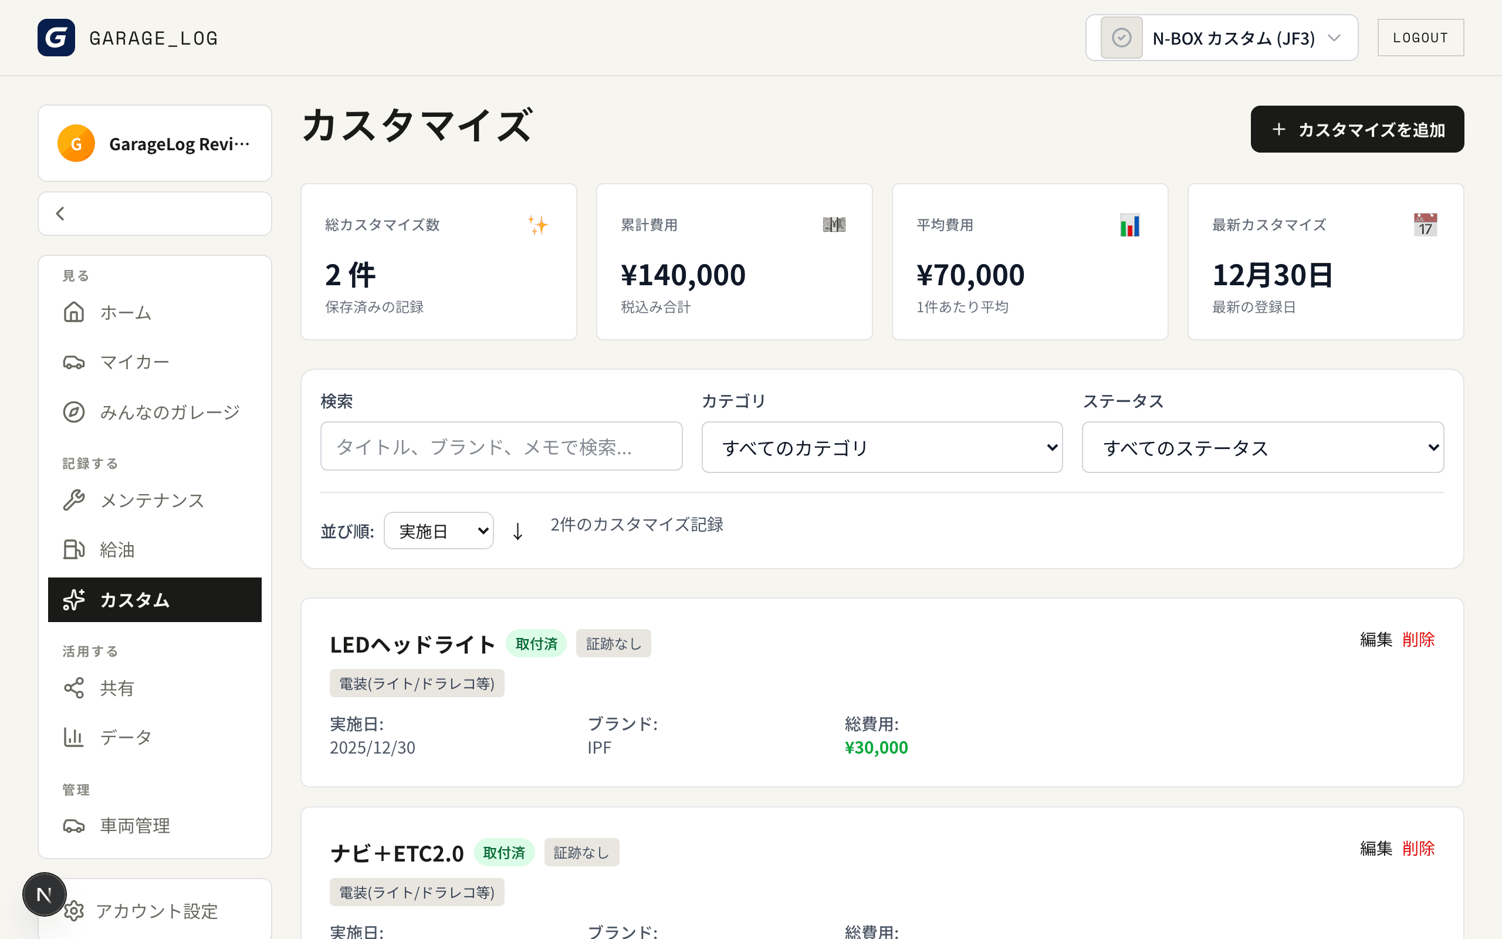Open みんなのガレージ page
This screenshot has width=1502, height=939.
(x=155, y=412)
